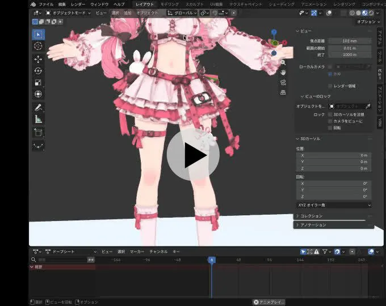
Task: Click the 3D cursor 位置 X field
Action: click(x=334, y=155)
